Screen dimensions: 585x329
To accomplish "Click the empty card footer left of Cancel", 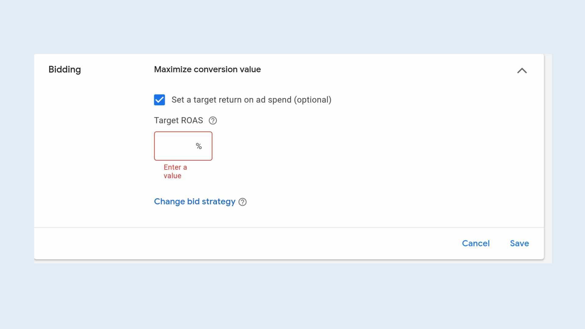I will pos(244,244).
